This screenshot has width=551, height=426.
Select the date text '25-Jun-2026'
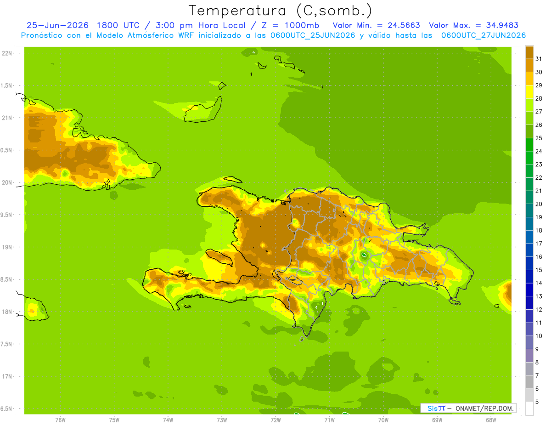pos(58,25)
